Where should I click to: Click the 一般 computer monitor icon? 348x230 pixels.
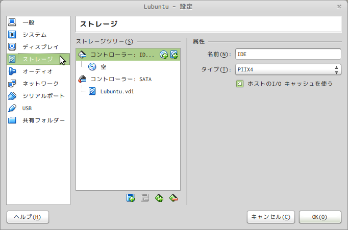pyautogui.click(x=12, y=22)
